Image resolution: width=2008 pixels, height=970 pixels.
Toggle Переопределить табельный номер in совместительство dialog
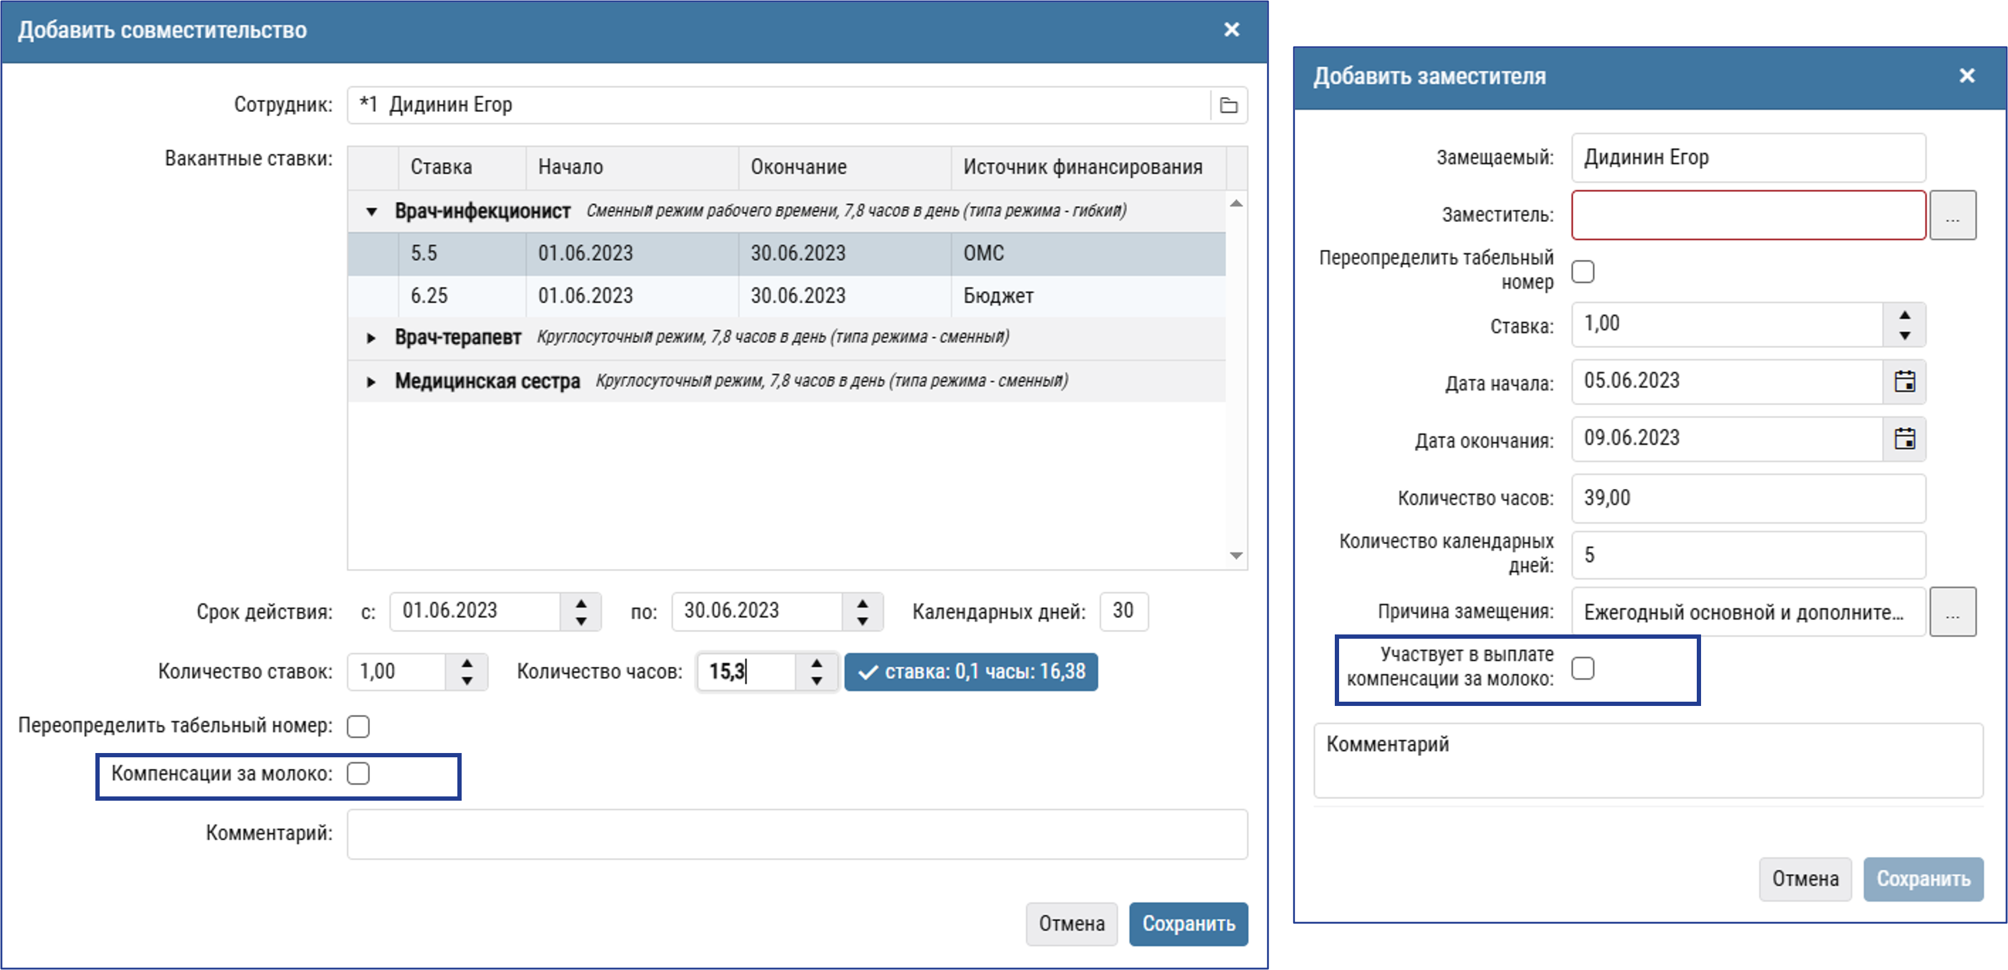pos(358,726)
